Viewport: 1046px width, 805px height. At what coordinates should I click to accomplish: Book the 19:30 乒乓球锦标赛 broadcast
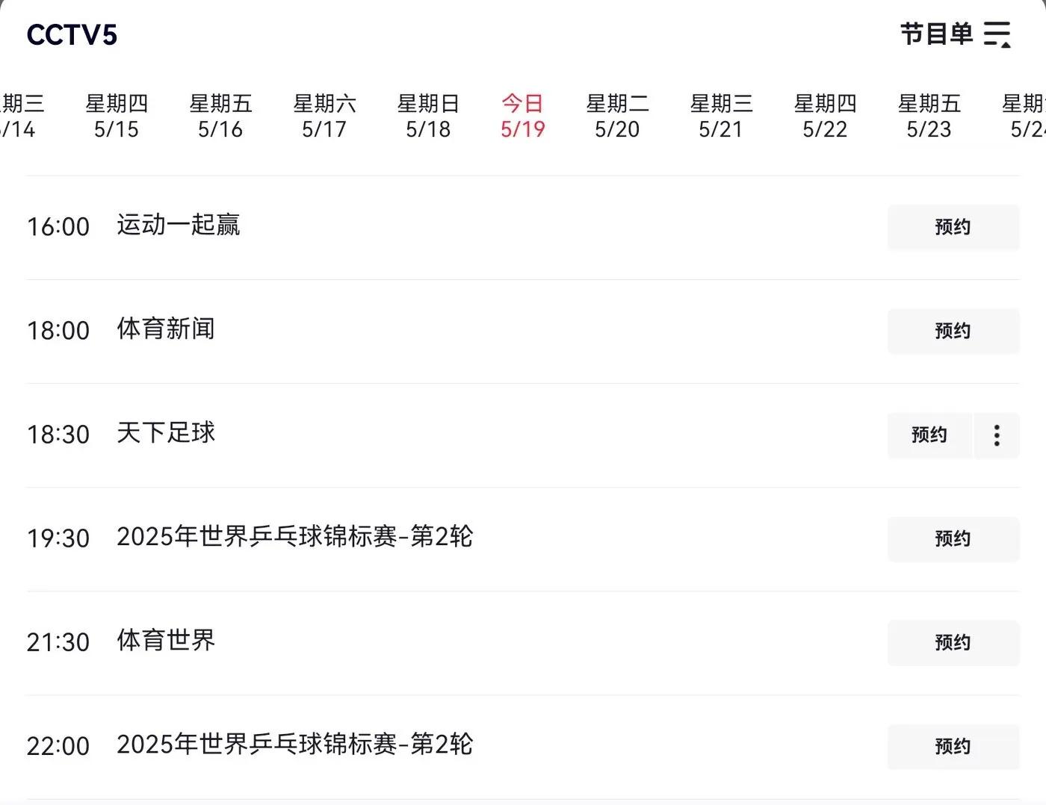click(953, 539)
